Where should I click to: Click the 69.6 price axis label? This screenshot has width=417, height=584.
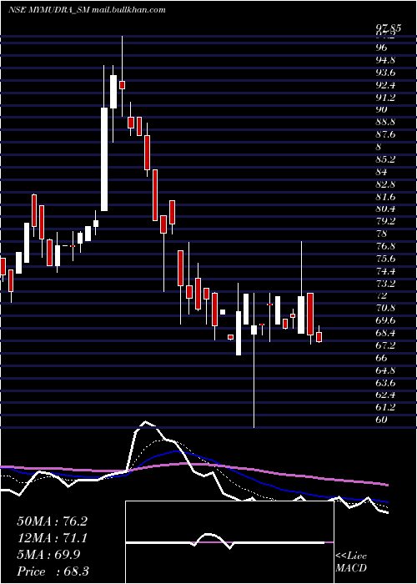pos(385,320)
